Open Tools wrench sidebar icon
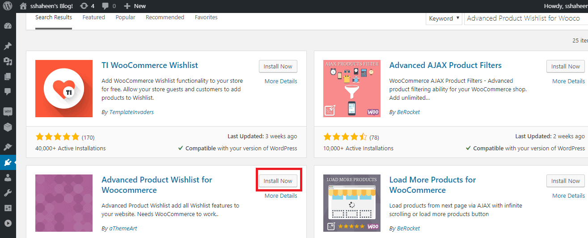588x238 pixels. pos(8,193)
